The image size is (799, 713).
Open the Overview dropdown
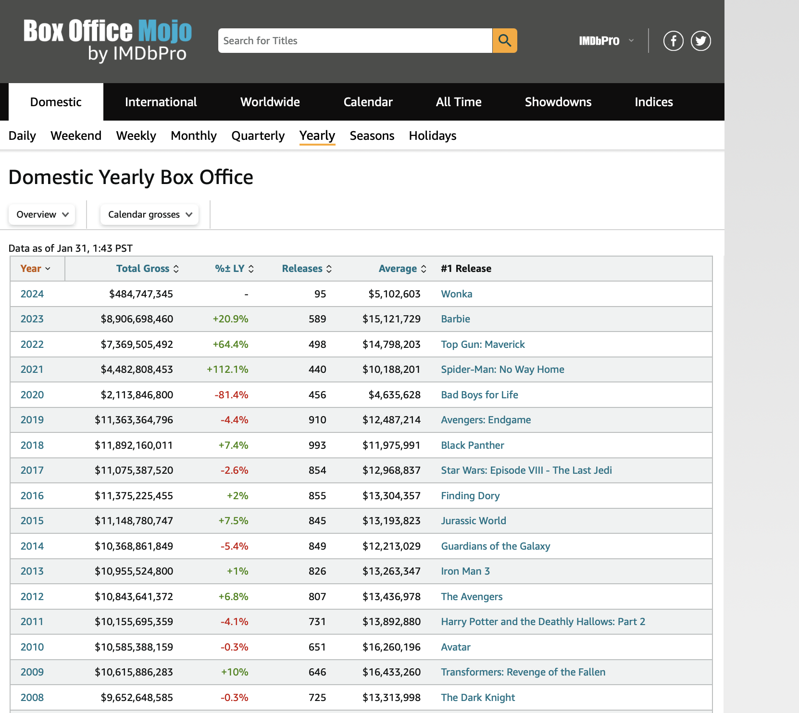42,214
